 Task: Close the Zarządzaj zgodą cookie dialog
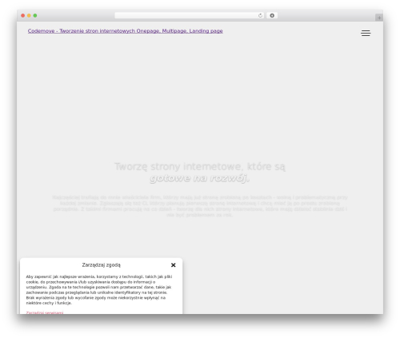(x=174, y=265)
